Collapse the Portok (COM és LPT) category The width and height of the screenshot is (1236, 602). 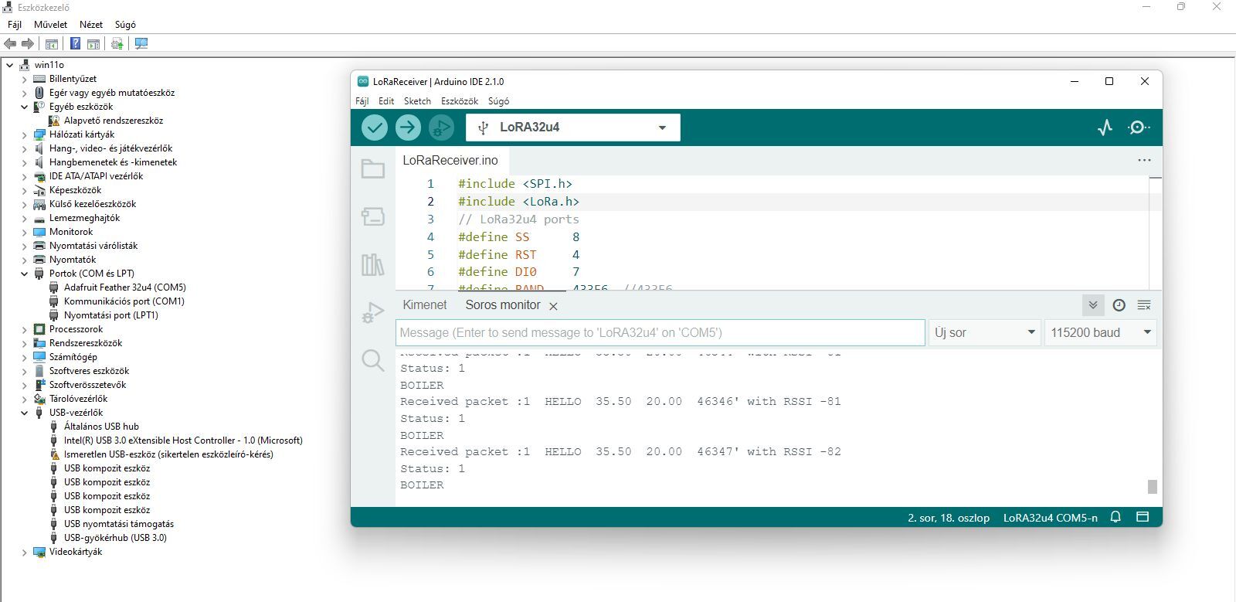coord(24,274)
